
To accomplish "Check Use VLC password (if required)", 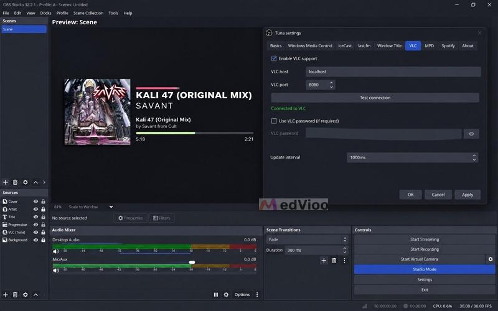I will point(274,121).
